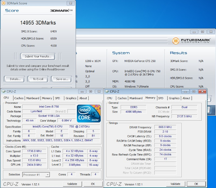Click the Technology value 45 nm

29,120
